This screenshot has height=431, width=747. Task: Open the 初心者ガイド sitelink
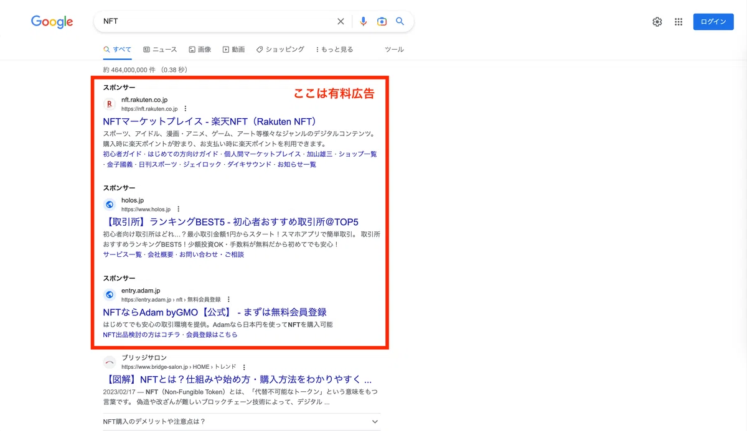point(123,154)
